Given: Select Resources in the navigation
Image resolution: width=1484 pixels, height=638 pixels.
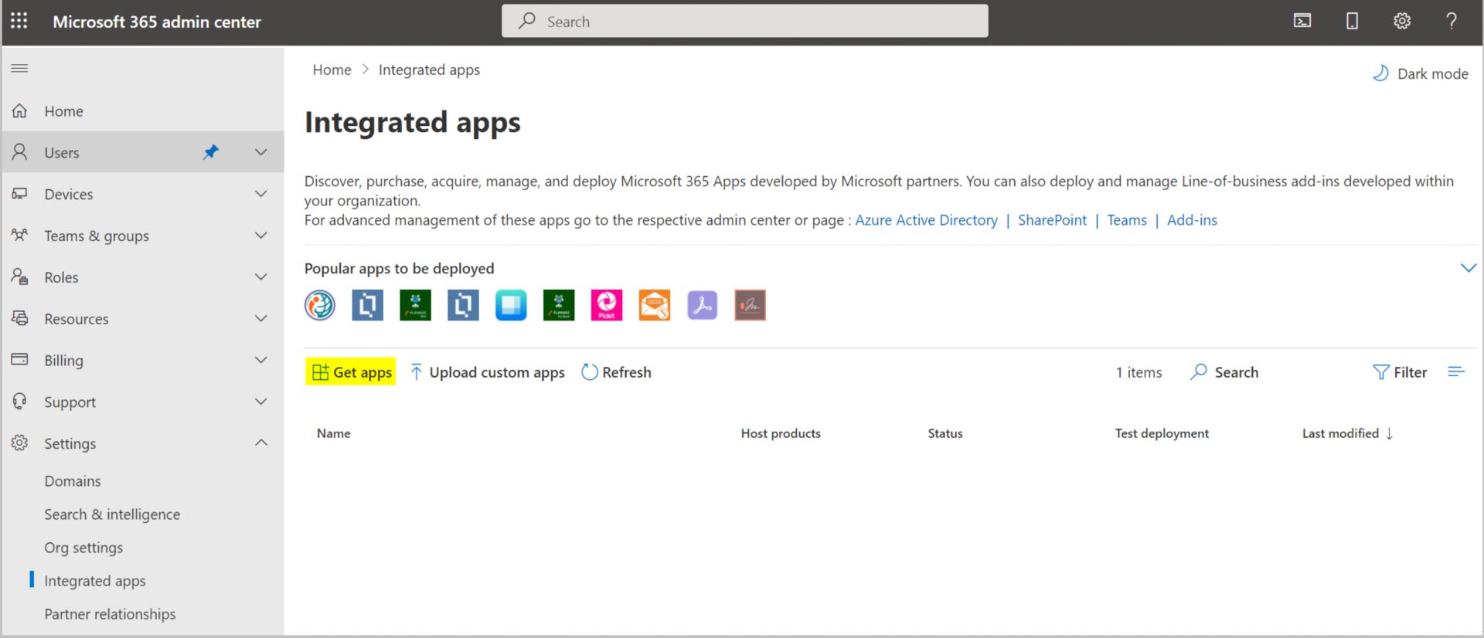Looking at the screenshot, I should click(x=77, y=319).
